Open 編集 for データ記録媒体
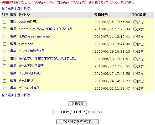This screenshot has height=125, width=155. pyautogui.click(x=13, y=88)
